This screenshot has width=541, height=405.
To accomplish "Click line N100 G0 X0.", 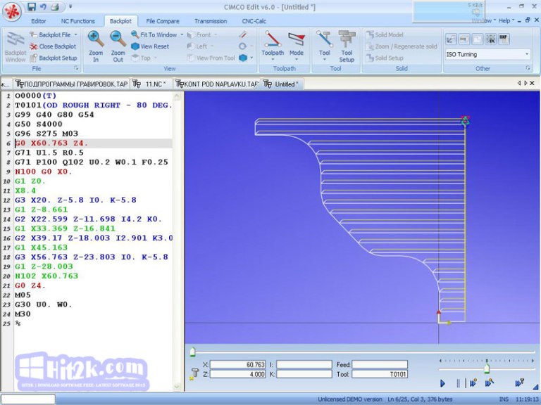I will tap(44, 172).
